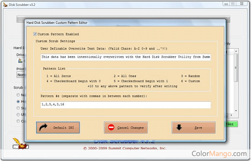Screen dimensions: 251x161
Task: Click the Disk Scrubber title bar app icon
Action: (5, 4)
